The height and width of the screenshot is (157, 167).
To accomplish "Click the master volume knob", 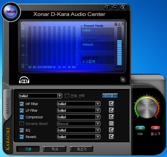I will (147, 108).
